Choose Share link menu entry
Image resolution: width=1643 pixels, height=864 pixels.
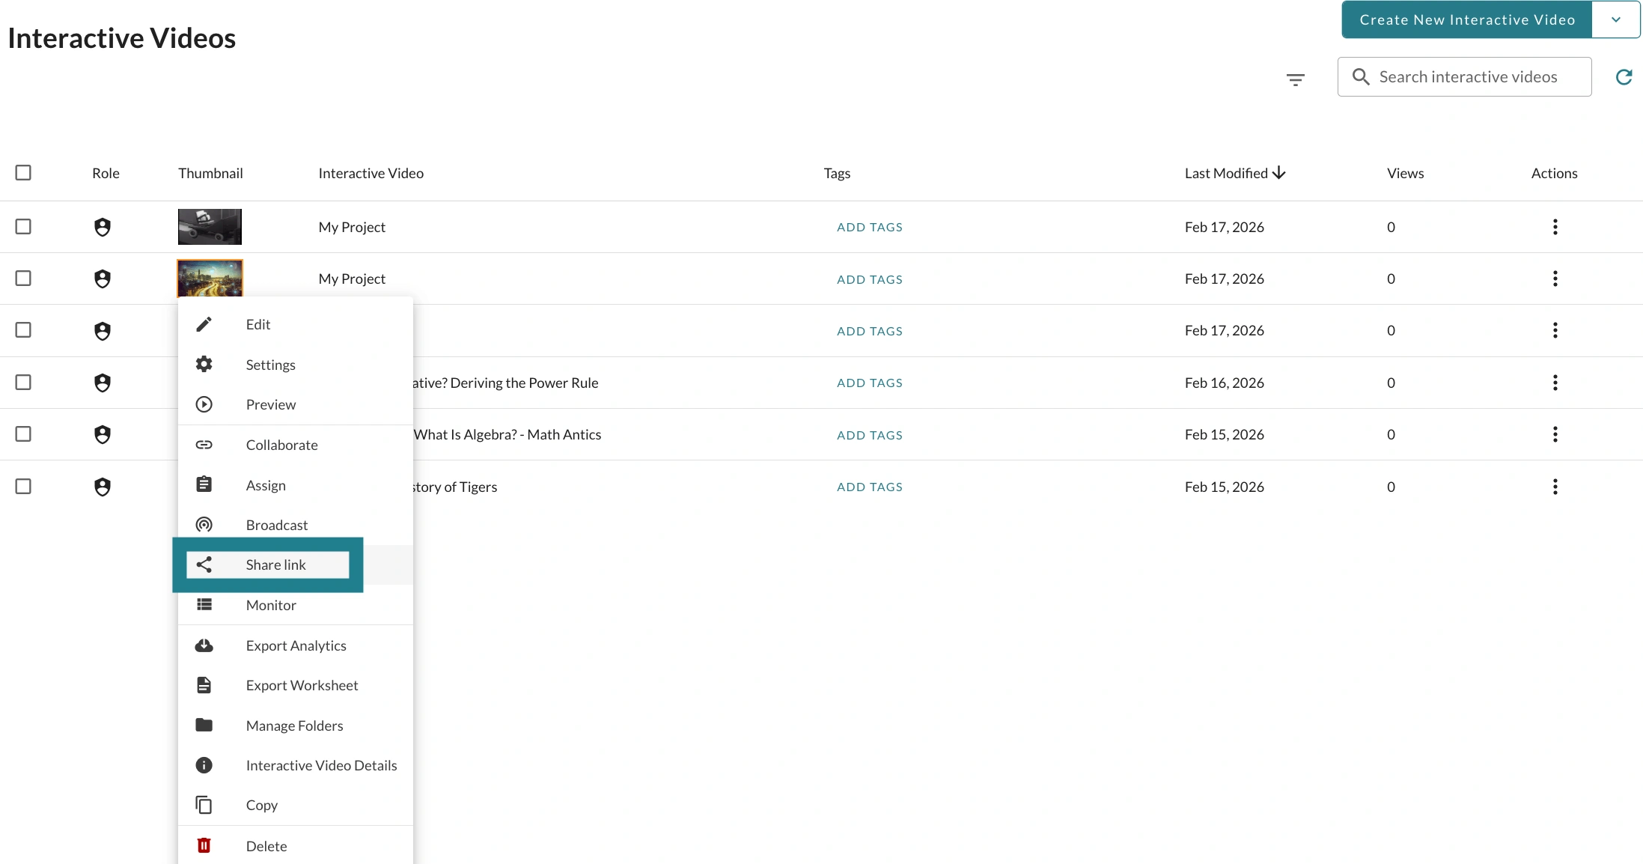[x=295, y=565]
